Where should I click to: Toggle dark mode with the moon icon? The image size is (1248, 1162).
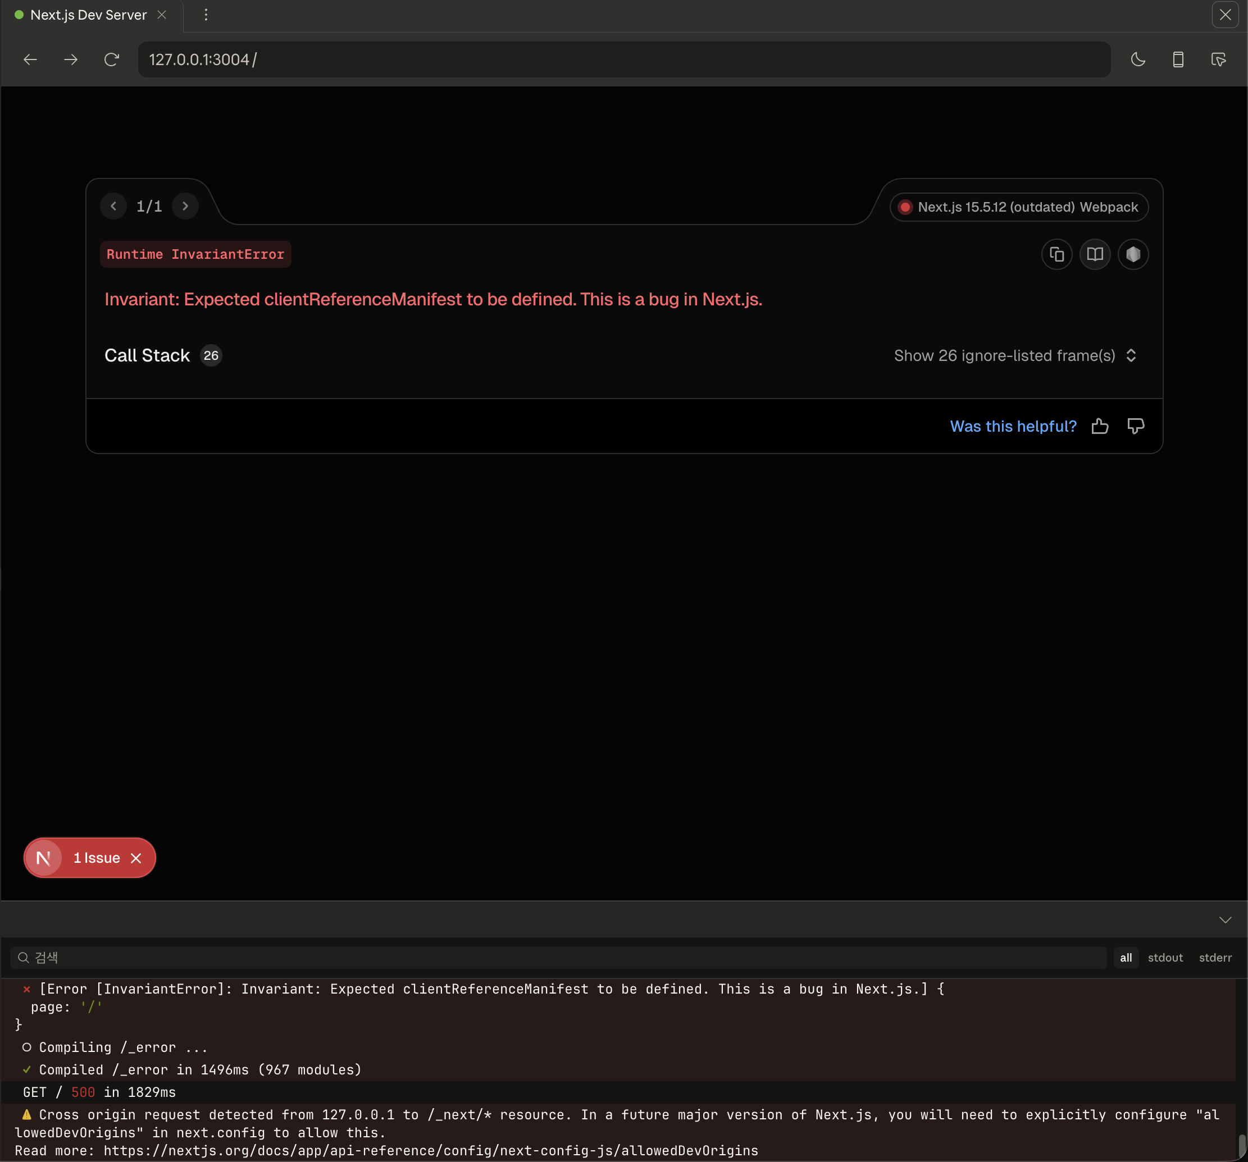coord(1138,60)
